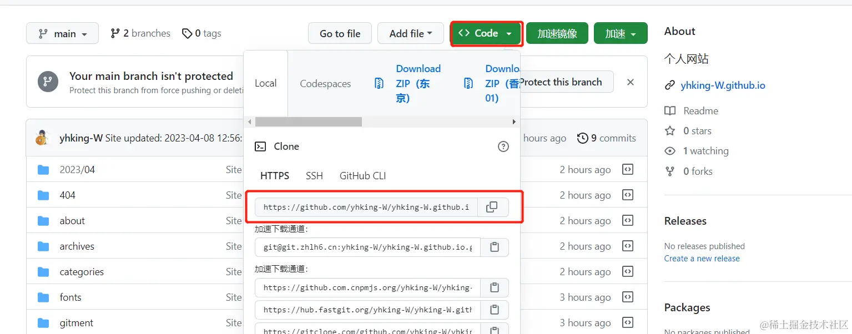Open the about folder
This screenshot has width=852, height=334.
tap(72, 221)
